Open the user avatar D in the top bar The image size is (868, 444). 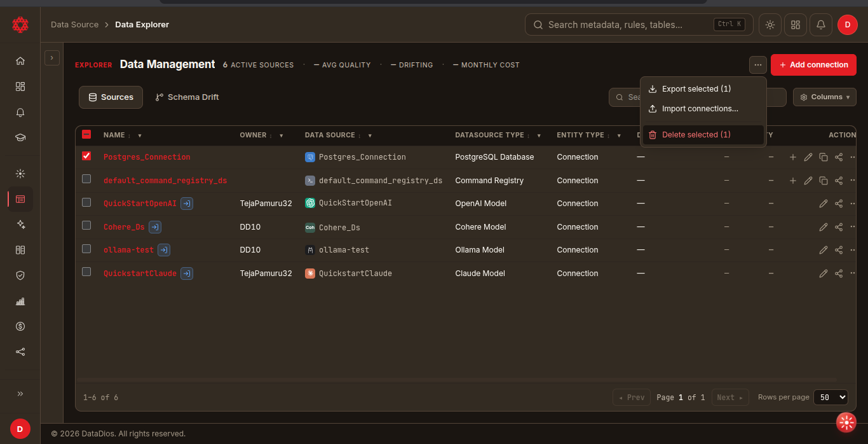(847, 25)
